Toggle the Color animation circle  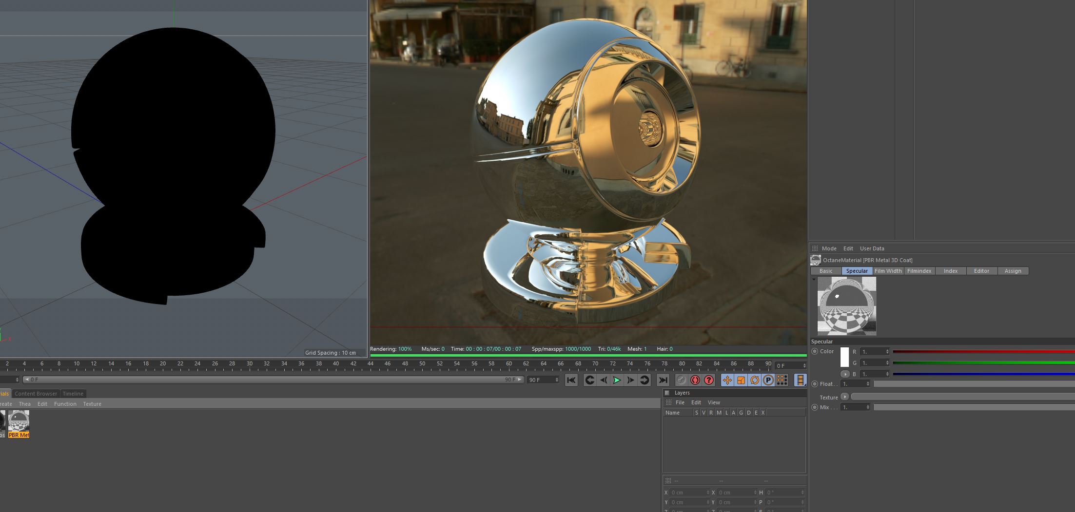click(x=815, y=351)
